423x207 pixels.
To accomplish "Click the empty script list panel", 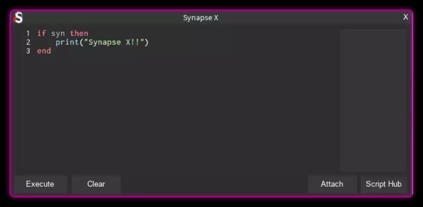I will [x=373, y=100].
